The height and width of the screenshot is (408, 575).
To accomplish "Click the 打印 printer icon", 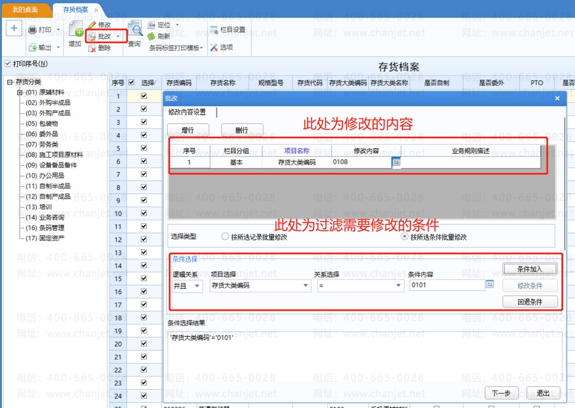I will (33, 30).
